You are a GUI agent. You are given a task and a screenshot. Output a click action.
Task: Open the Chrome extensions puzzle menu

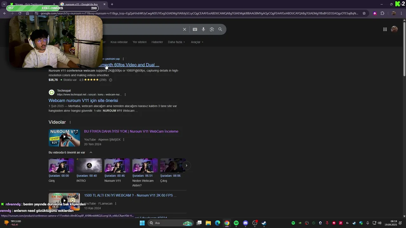pyautogui.click(x=382, y=13)
